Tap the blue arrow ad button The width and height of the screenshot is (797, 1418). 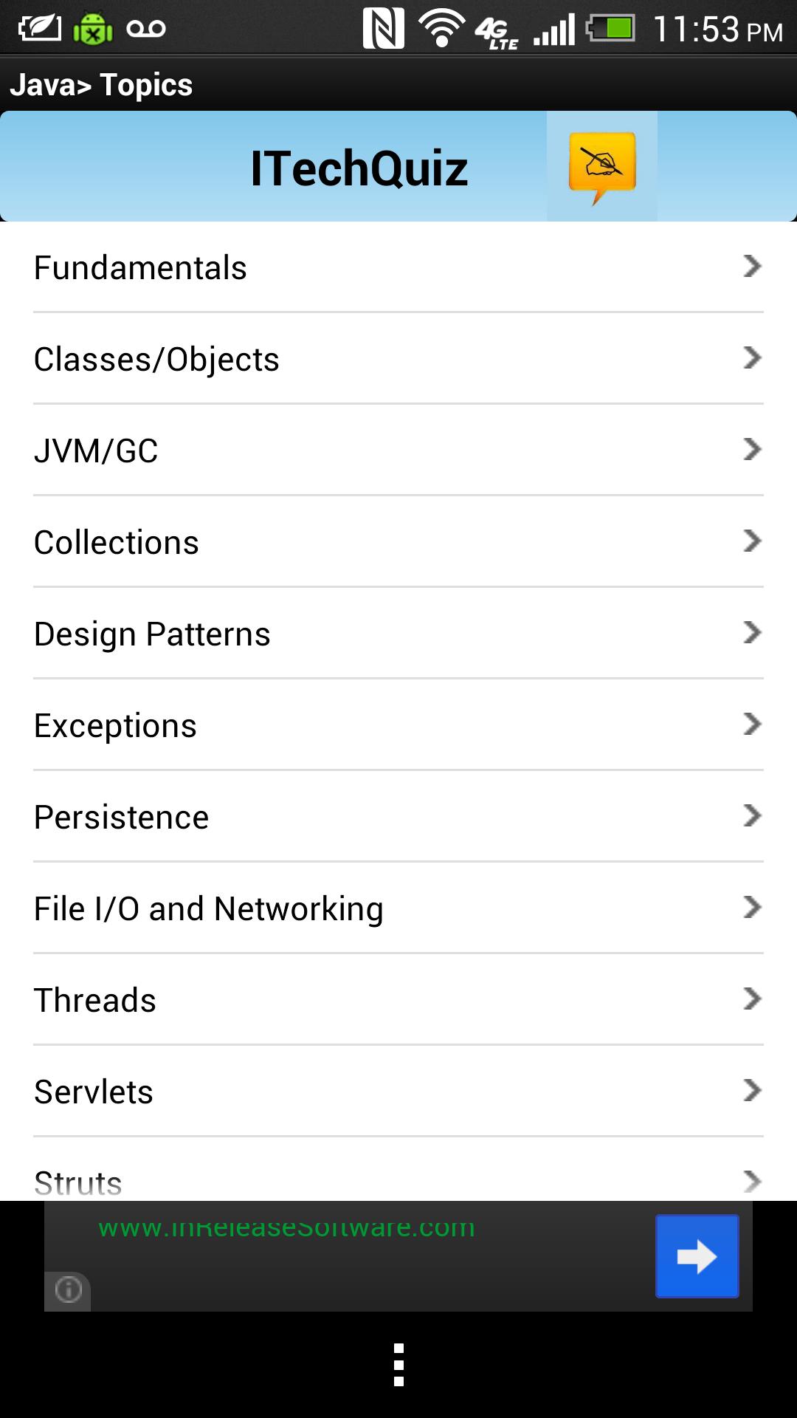(697, 1256)
